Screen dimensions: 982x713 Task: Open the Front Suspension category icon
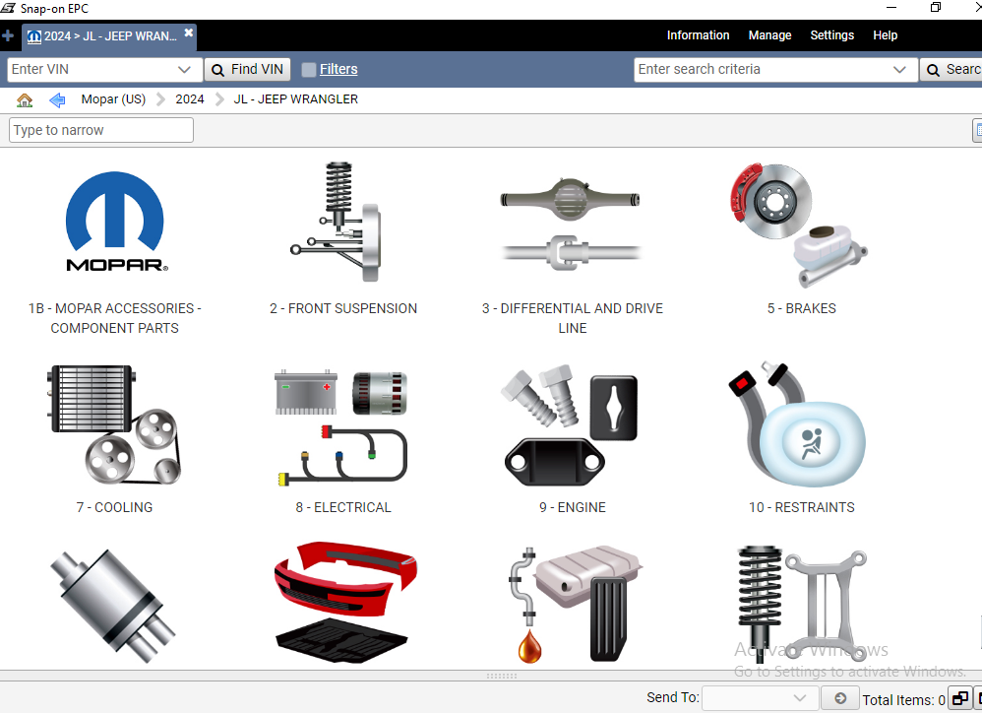342,224
